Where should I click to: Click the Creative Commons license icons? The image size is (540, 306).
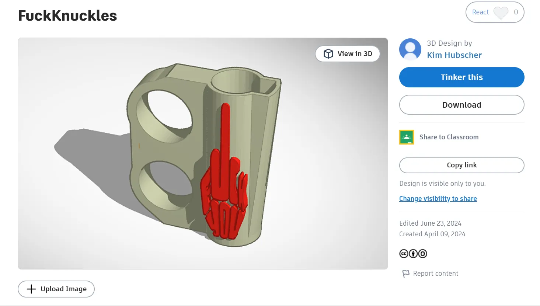pyautogui.click(x=413, y=254)
